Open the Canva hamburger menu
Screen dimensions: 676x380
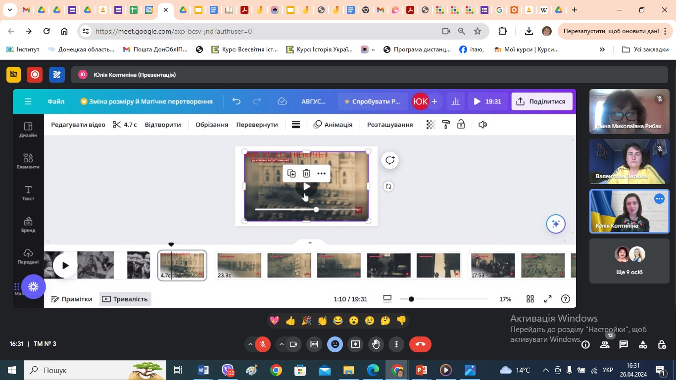pyautogui.click(x=28, y=101)
